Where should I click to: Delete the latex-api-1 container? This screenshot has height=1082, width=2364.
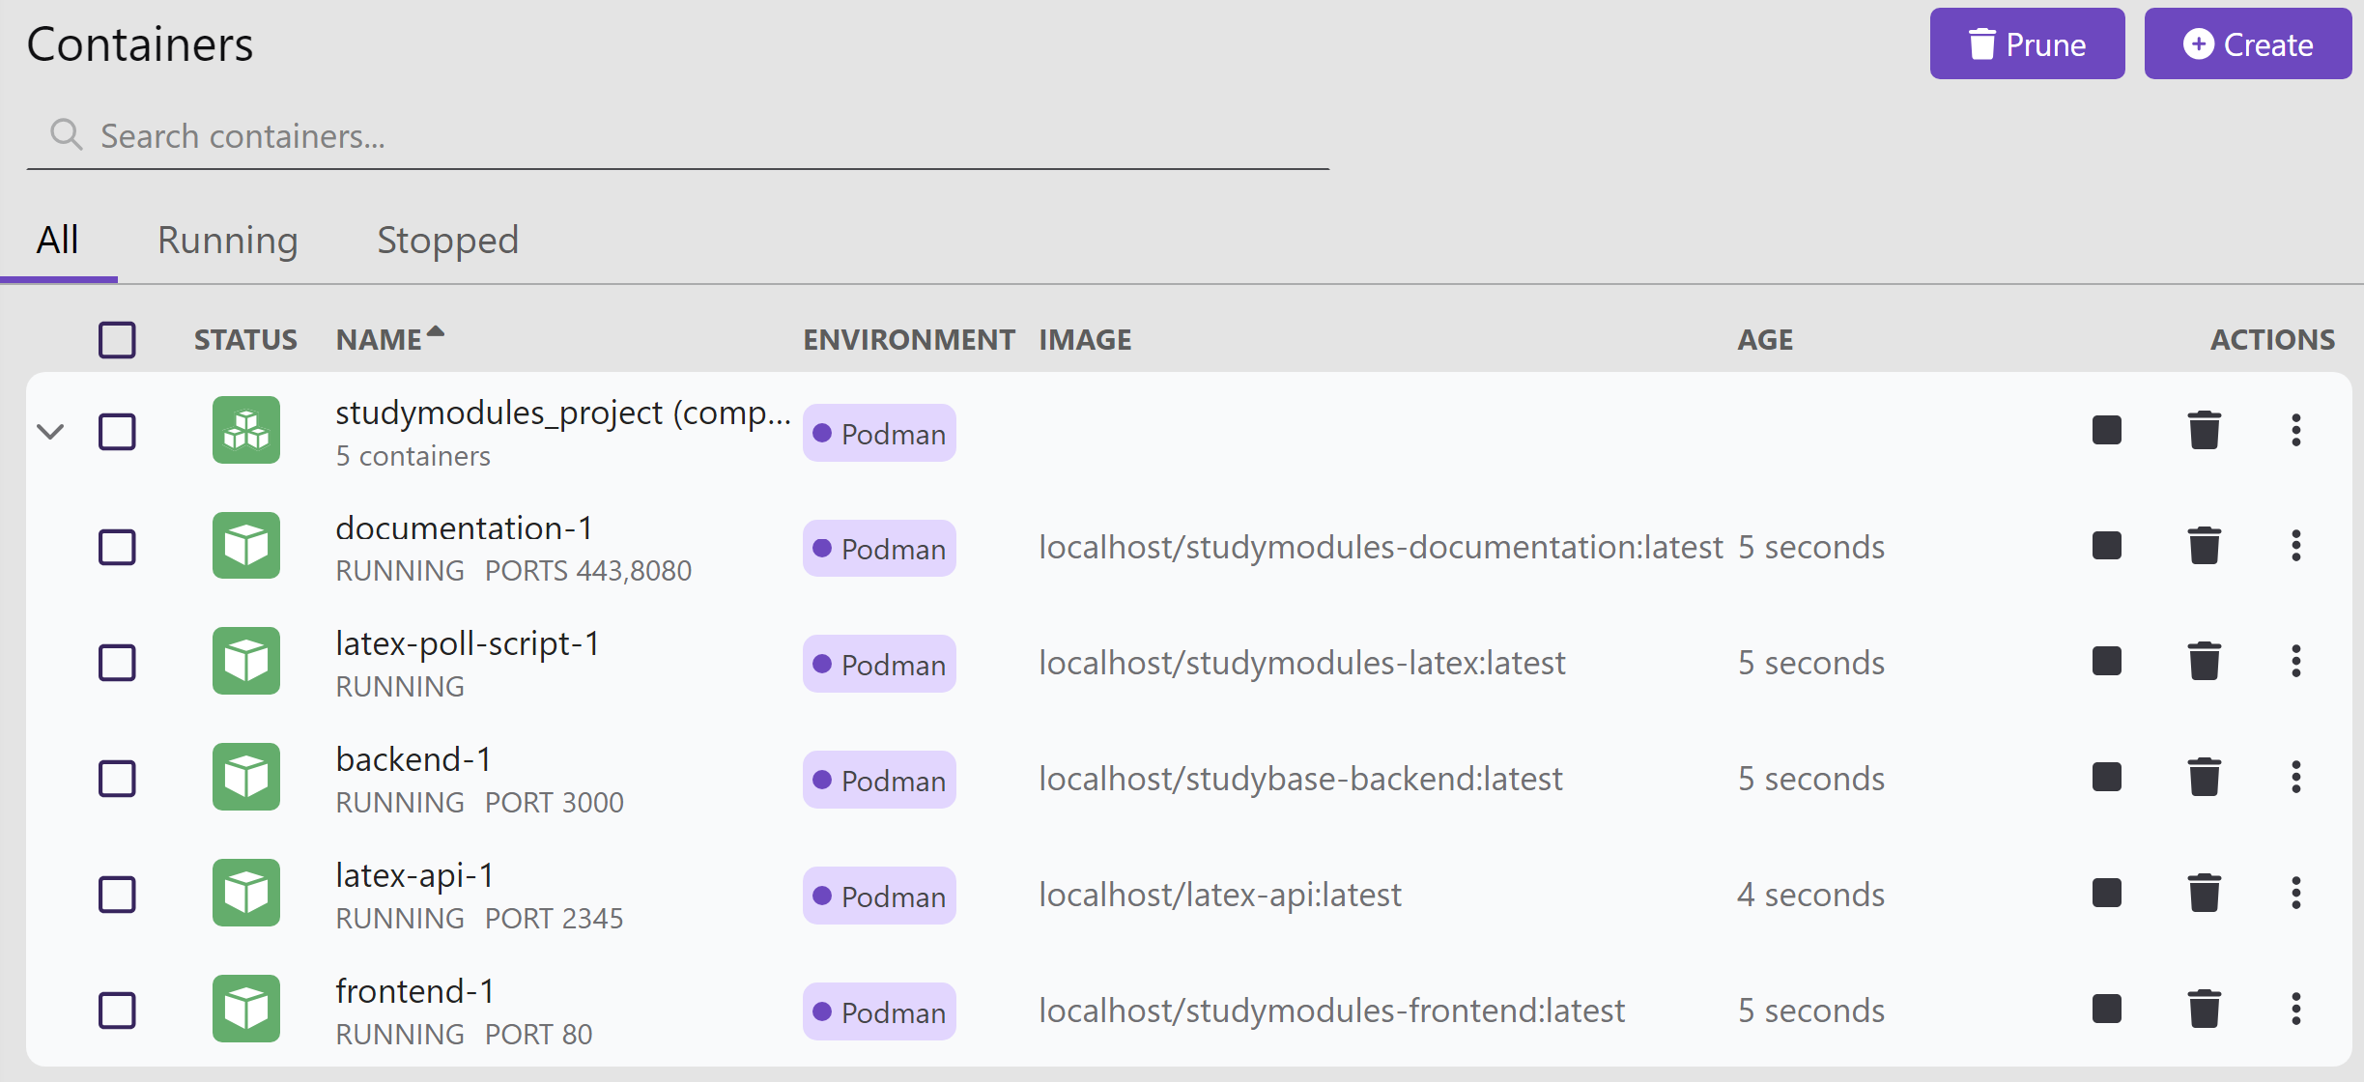2204,894
